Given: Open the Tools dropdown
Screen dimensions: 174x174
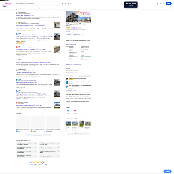Looking at the screenshot, I should pos(50,8).
